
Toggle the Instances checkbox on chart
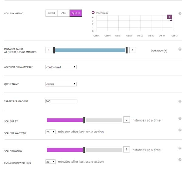coord(93,13)
